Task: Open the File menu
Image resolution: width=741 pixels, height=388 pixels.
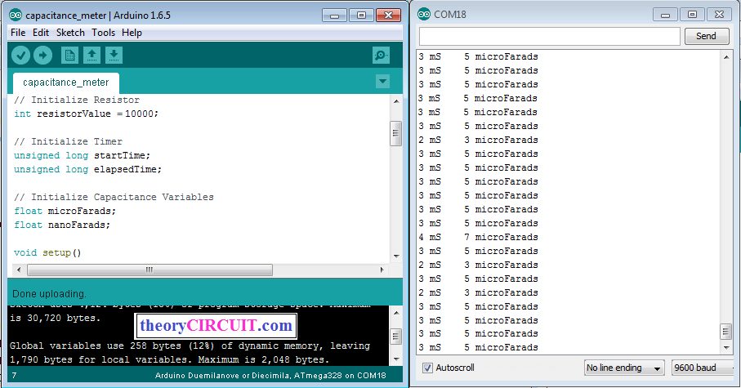Action: 18,33
